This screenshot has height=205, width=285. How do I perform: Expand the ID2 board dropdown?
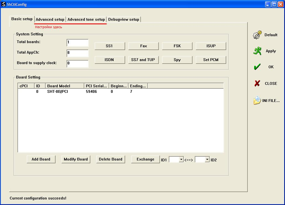click(x=207, y=159)
